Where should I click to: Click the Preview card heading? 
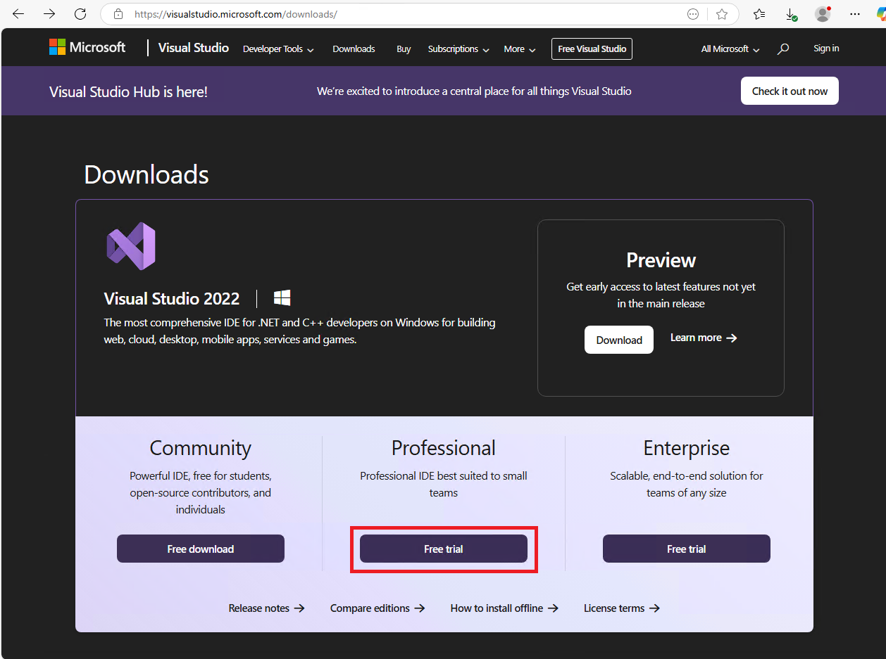tap(661, 260)
